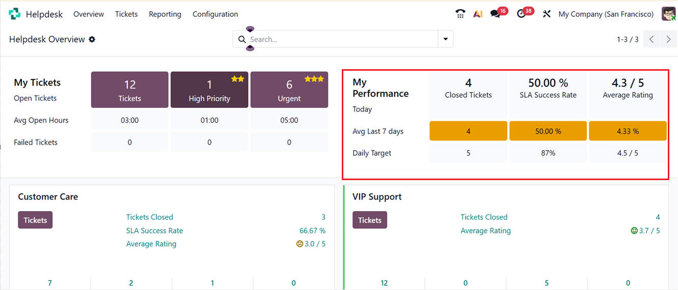Image resolution: width=678 pixels, height=290 pixels.
Task: Click the Customer Care Tickets button
Action: pos(35,220)
